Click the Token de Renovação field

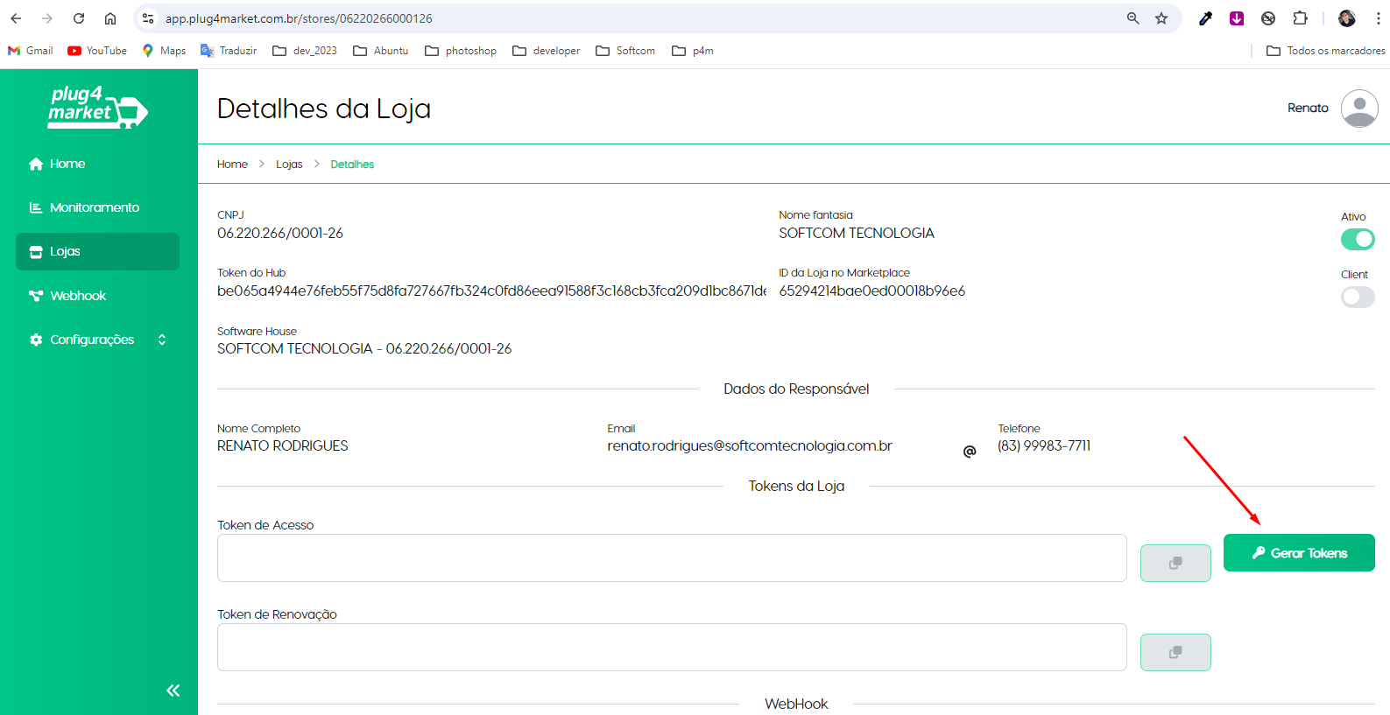coord(671,648)
